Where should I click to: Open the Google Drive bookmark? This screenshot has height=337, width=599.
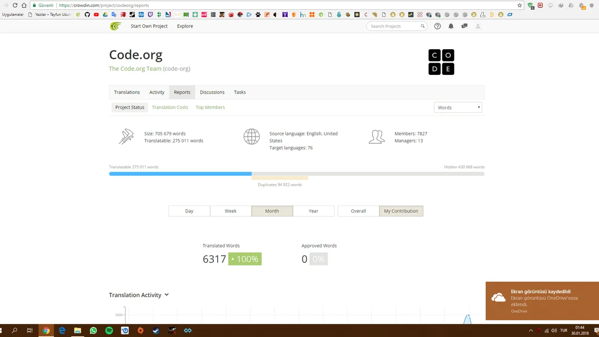105,15
